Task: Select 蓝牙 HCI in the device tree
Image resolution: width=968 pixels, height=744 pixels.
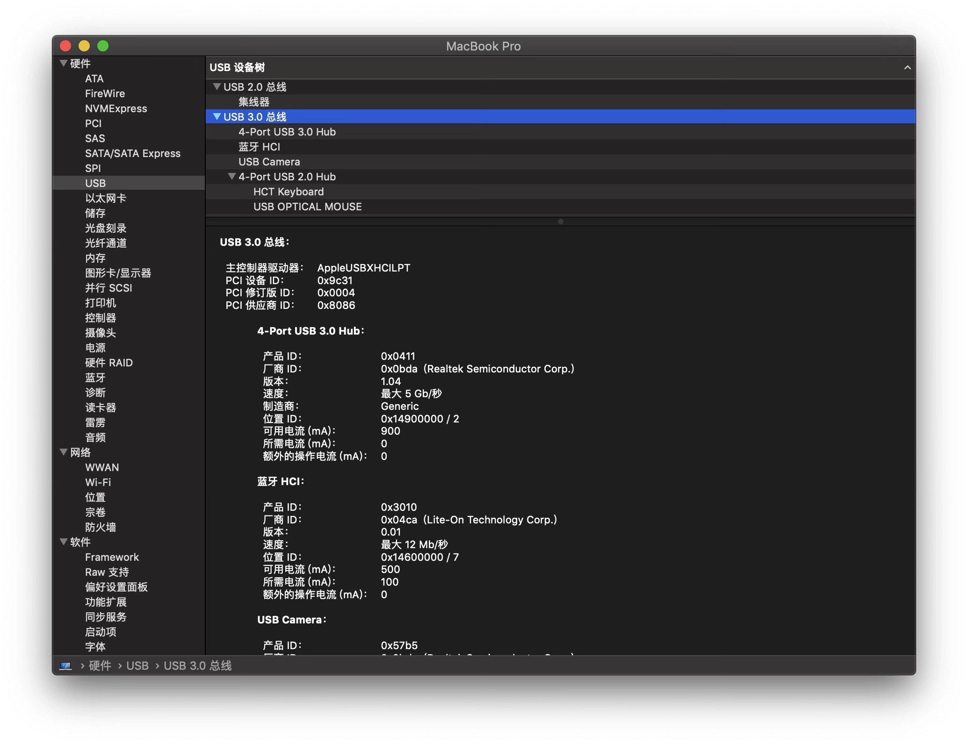Action: 560,147
